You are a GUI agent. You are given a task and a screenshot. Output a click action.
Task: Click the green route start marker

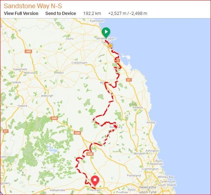click(106, 32)
